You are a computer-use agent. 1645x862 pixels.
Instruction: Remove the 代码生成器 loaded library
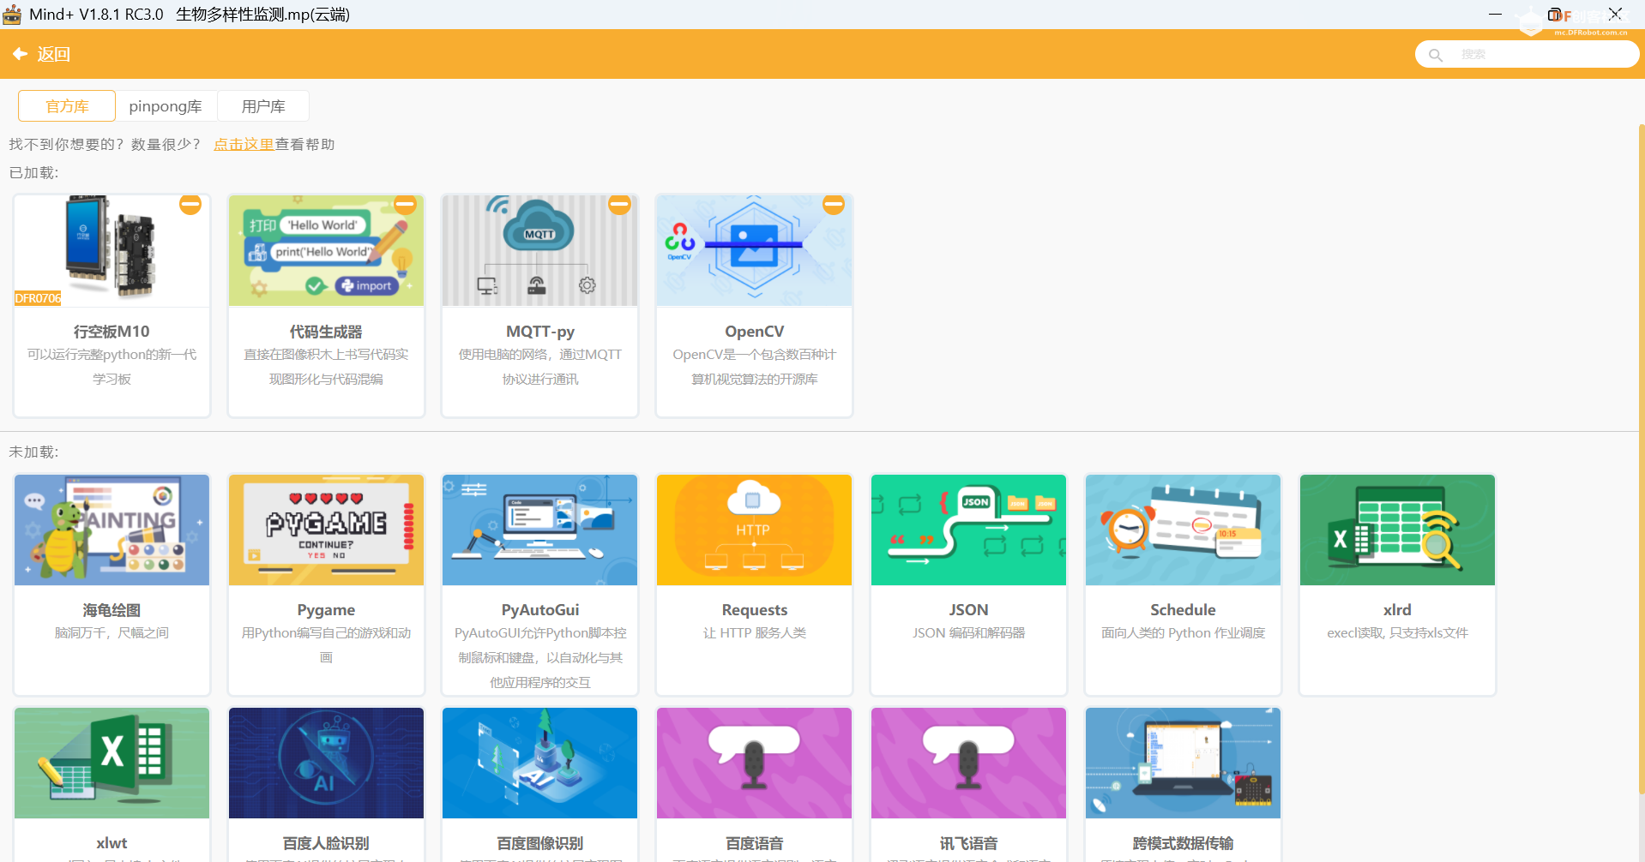[405, 204]
